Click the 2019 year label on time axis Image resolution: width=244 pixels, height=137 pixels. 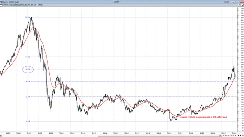[159, 133]
